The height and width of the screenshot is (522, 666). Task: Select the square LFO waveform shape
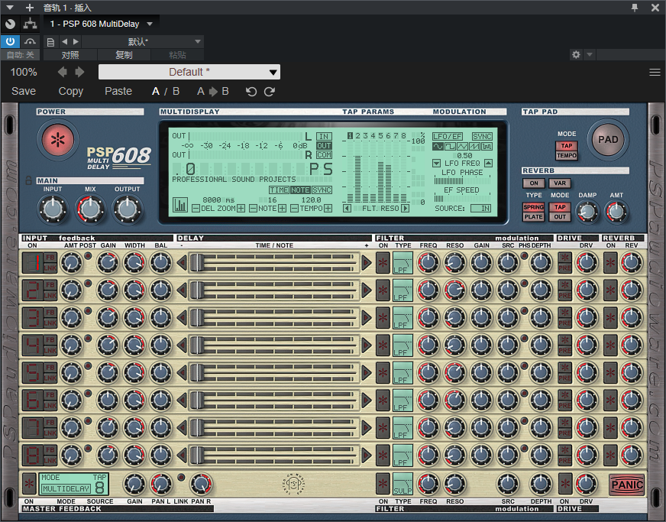[450, 146]
